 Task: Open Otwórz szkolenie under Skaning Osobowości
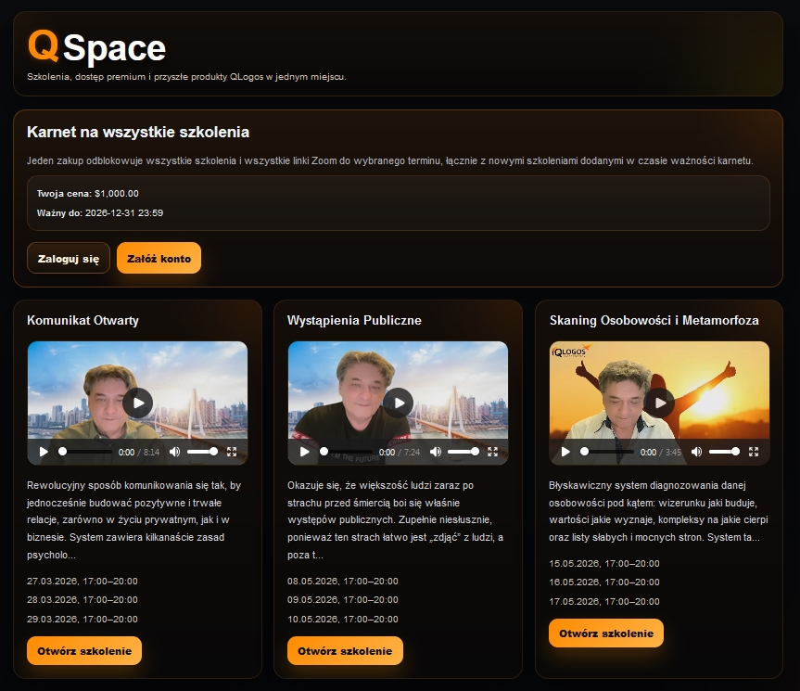(x=605, y=633)
